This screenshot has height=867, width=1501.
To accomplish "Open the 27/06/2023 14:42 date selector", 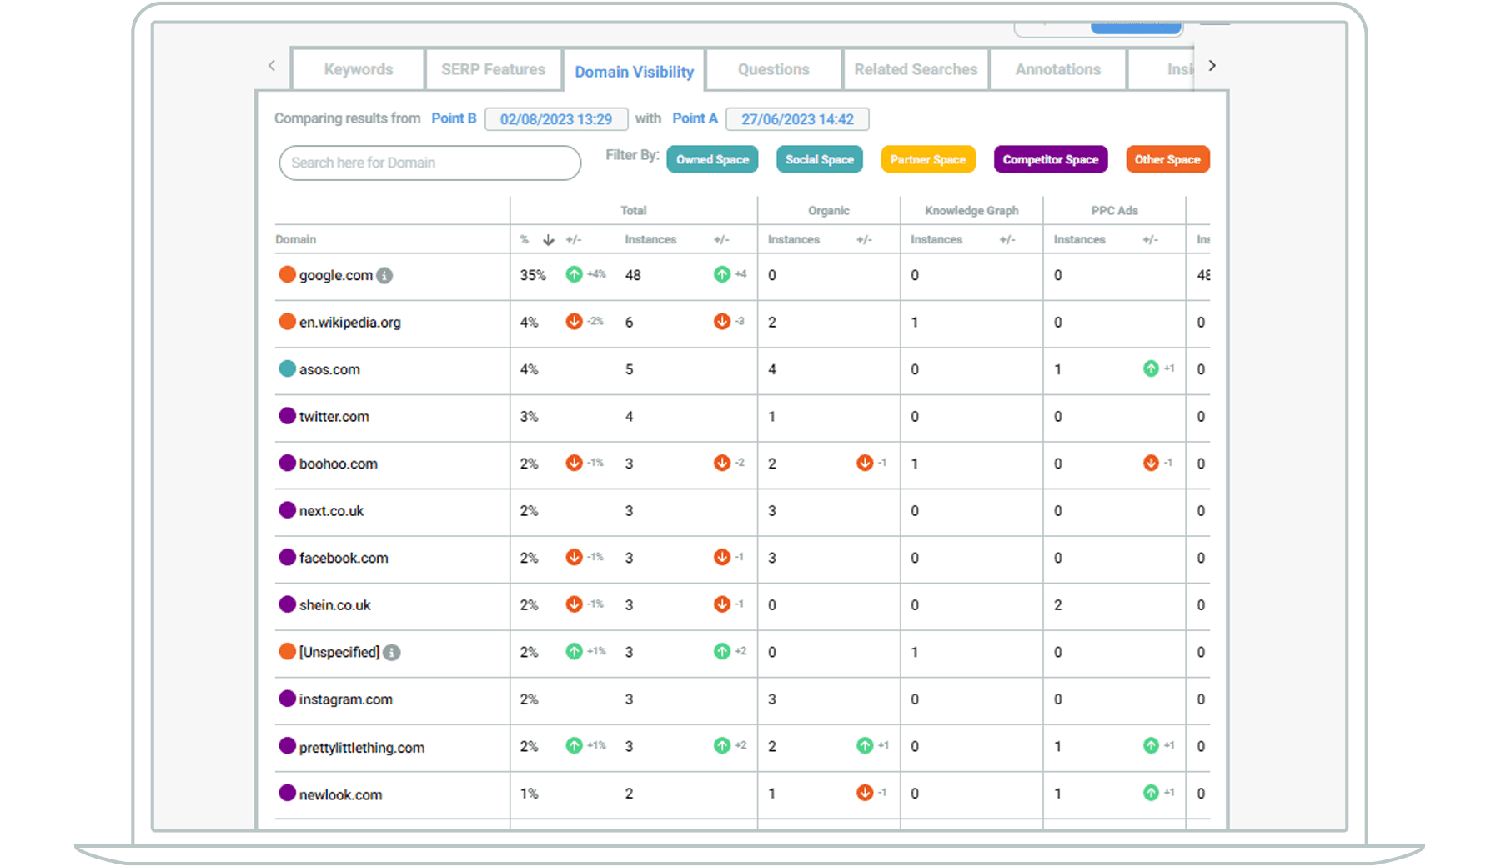I will [797, 119].
